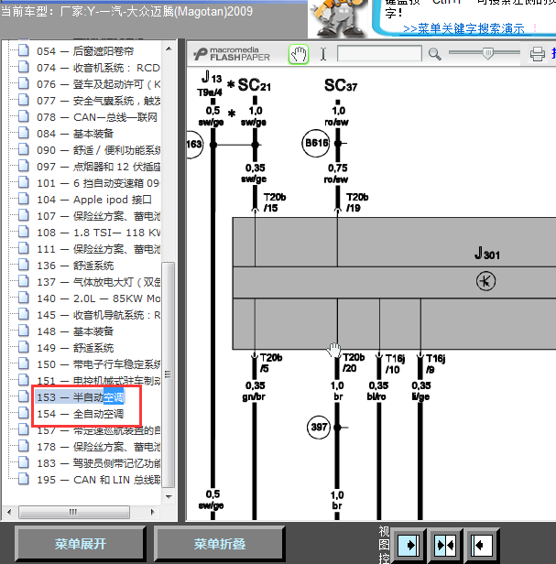The height and width of the screenshot is (564, 556).
Task: Adjust the FlashPaper zoom slider handle
Action: click(x=488, y=53)
